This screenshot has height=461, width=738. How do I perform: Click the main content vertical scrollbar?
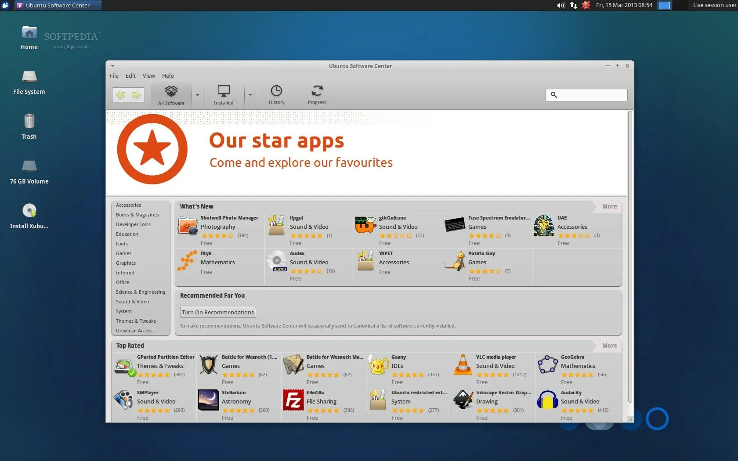pyautogui.click(x=630, y=257)
